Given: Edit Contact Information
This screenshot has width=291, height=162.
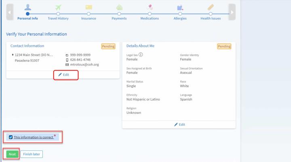Looking at the screenshot, I should [64, 75].
